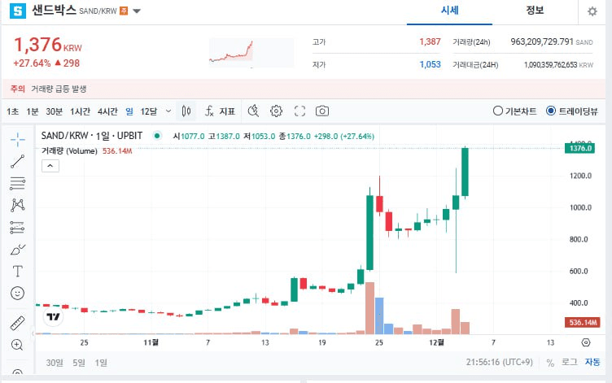612x383 pixels.
Task: Click the 1,376 KRW current price
Action: pyautogui.click(x=48, y=46)
